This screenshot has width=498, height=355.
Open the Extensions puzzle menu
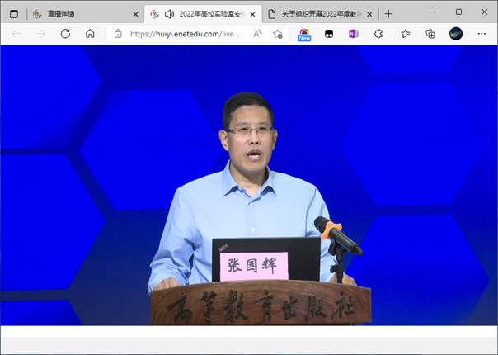click(x=378, y=34)
